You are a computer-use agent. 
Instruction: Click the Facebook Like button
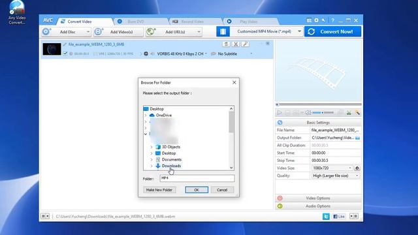(x=339, y=216)
